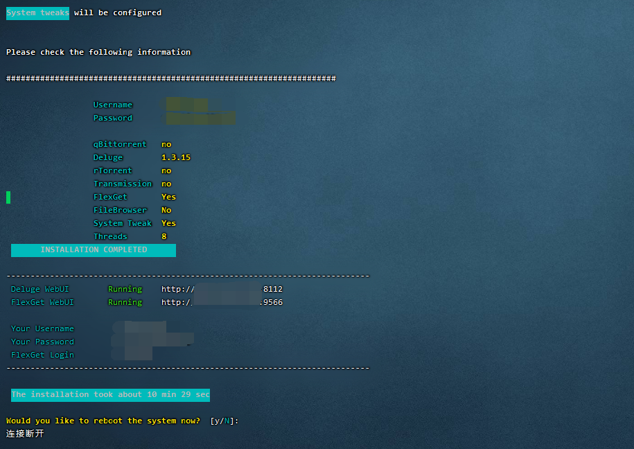Open the FlexGet WebUI URL ending 9566
The width and height of the screenshot is (634, 449).
click(x=222, y=302)
